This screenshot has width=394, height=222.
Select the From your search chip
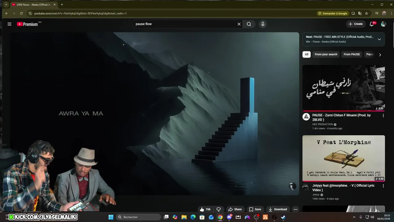326,54
